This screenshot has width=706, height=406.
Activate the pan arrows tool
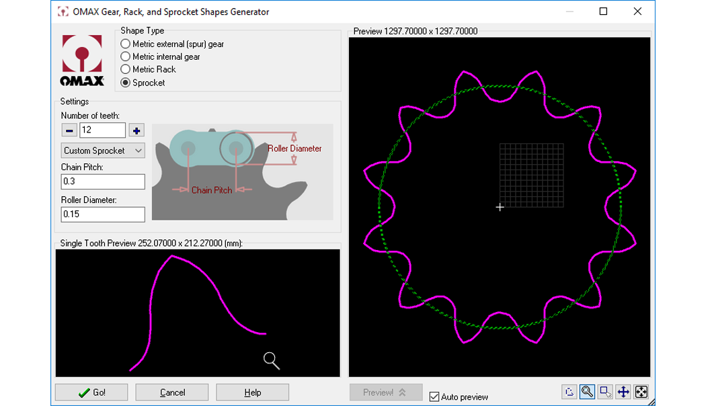623,392
